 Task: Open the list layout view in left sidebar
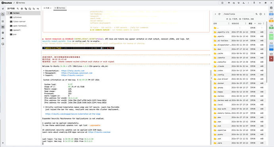pyautogui.click(x=3, y=21)
